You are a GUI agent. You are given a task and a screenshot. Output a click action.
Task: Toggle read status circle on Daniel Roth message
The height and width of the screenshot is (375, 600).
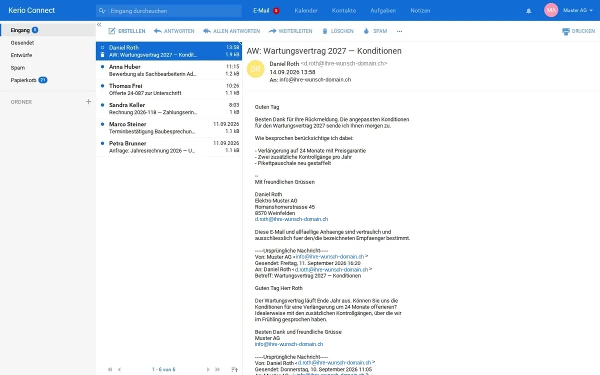[102, 47]
